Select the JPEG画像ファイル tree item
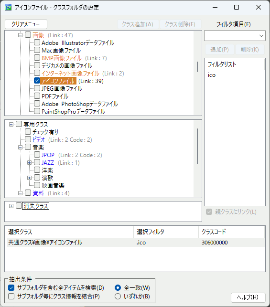This screenshot has width=270, height=307. 62,88
